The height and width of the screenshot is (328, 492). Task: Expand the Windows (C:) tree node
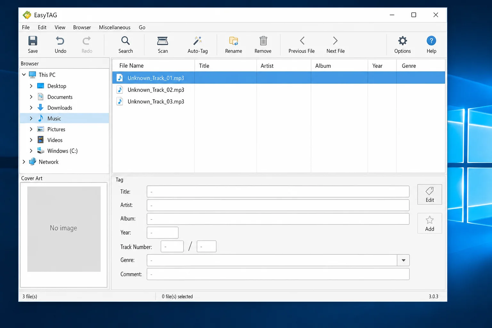pyautogui.click(x=31, y=151)
